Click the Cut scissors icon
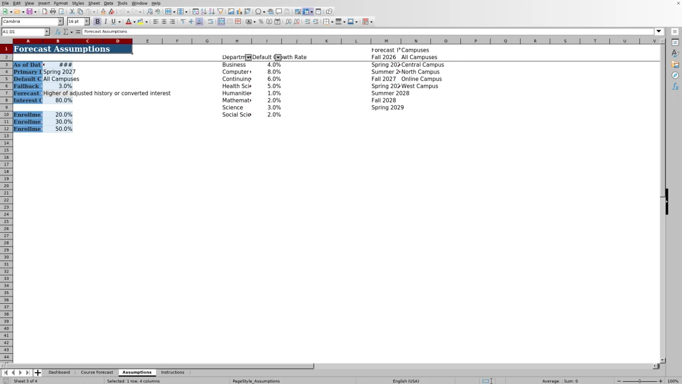 click(72, 11)
